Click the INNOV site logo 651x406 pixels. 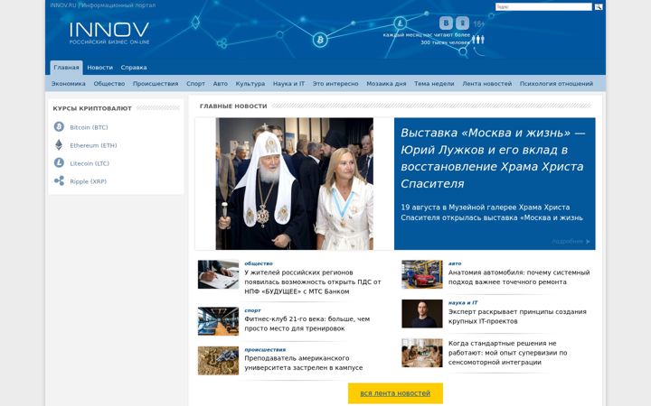pyautogui.click(x=109, y=32)
